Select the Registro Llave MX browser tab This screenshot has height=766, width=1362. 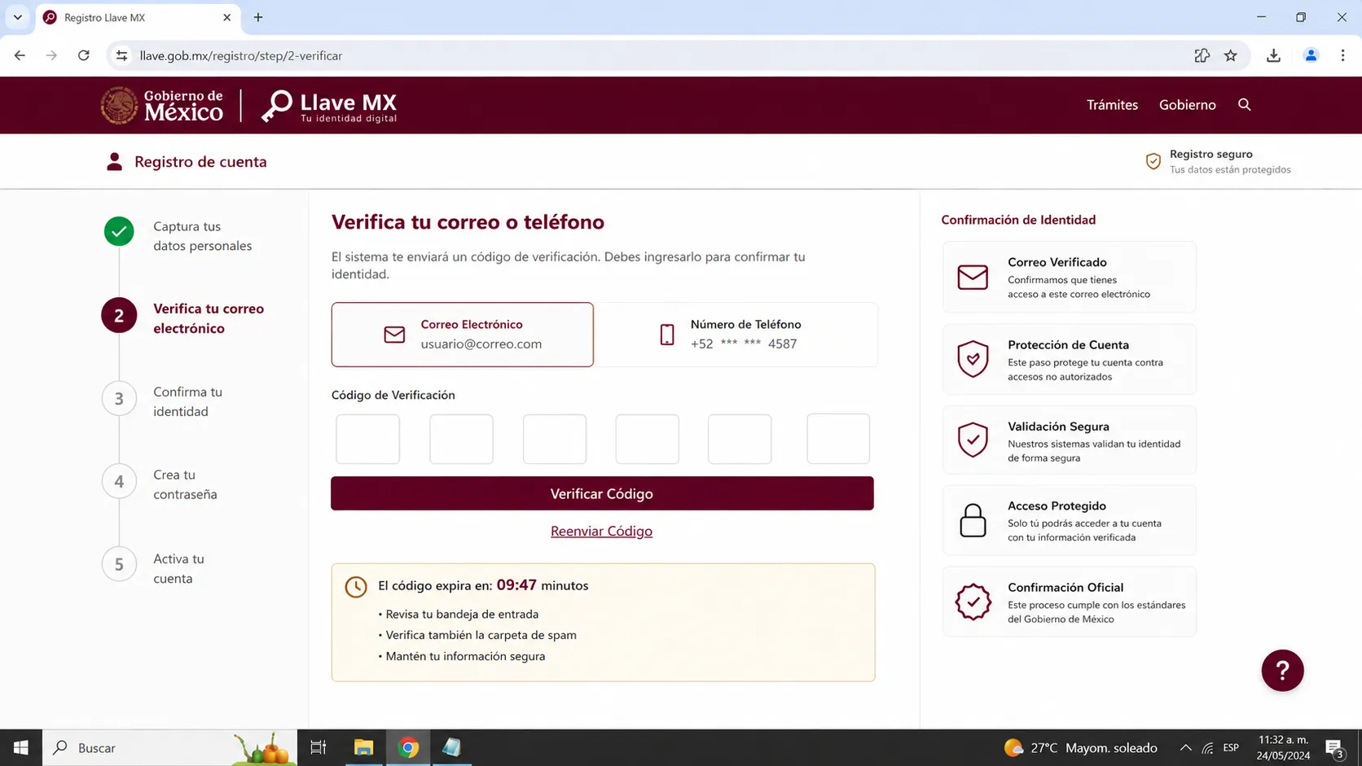[x=137, y=17]
